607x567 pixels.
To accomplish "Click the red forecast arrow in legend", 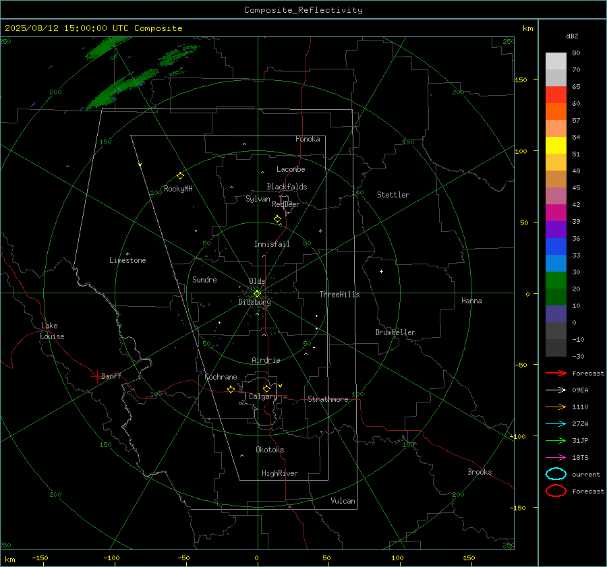I will point(556,373).
